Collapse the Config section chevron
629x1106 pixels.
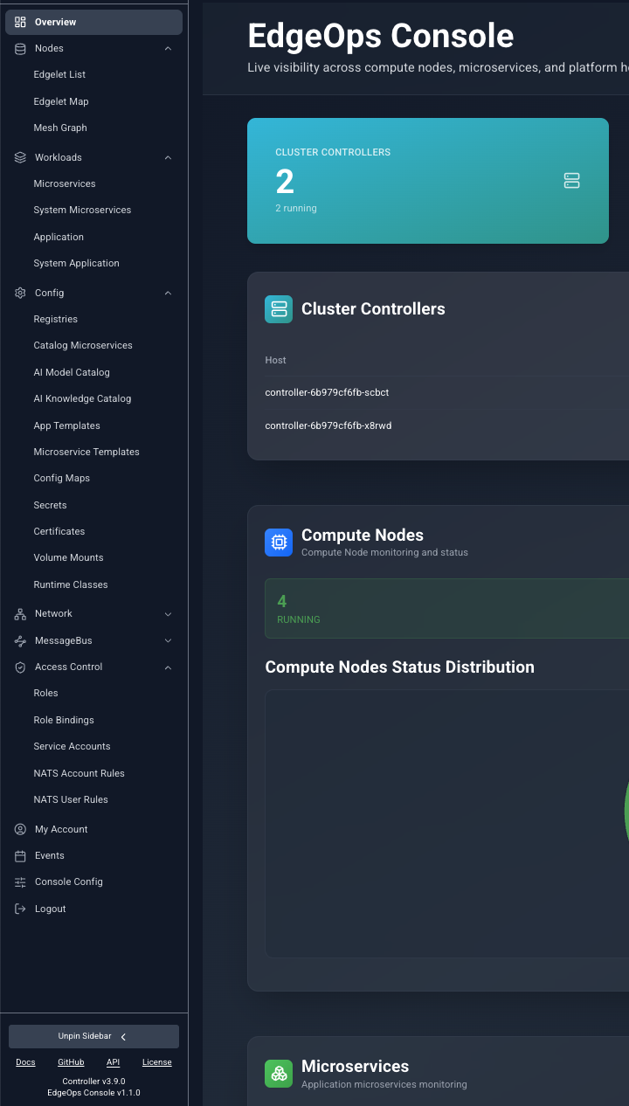coord(168,293)
